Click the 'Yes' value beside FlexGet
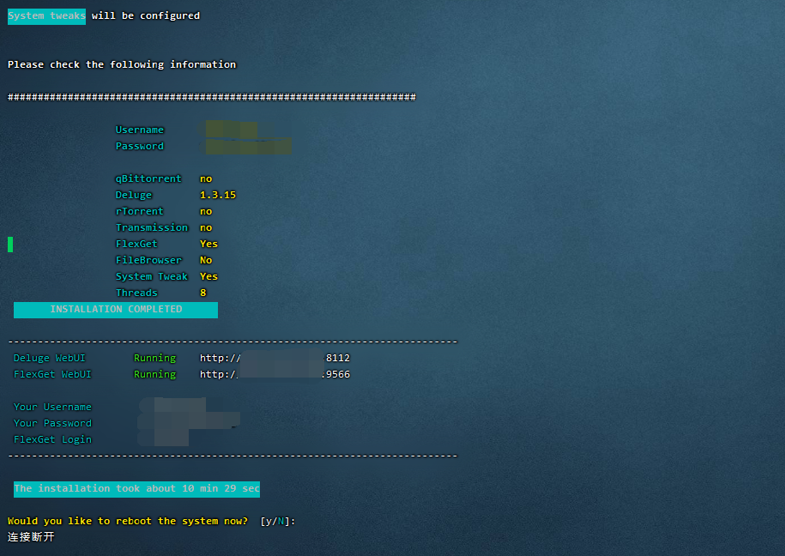The height and width of the screenshot is (556, 785). coord(208,244)
